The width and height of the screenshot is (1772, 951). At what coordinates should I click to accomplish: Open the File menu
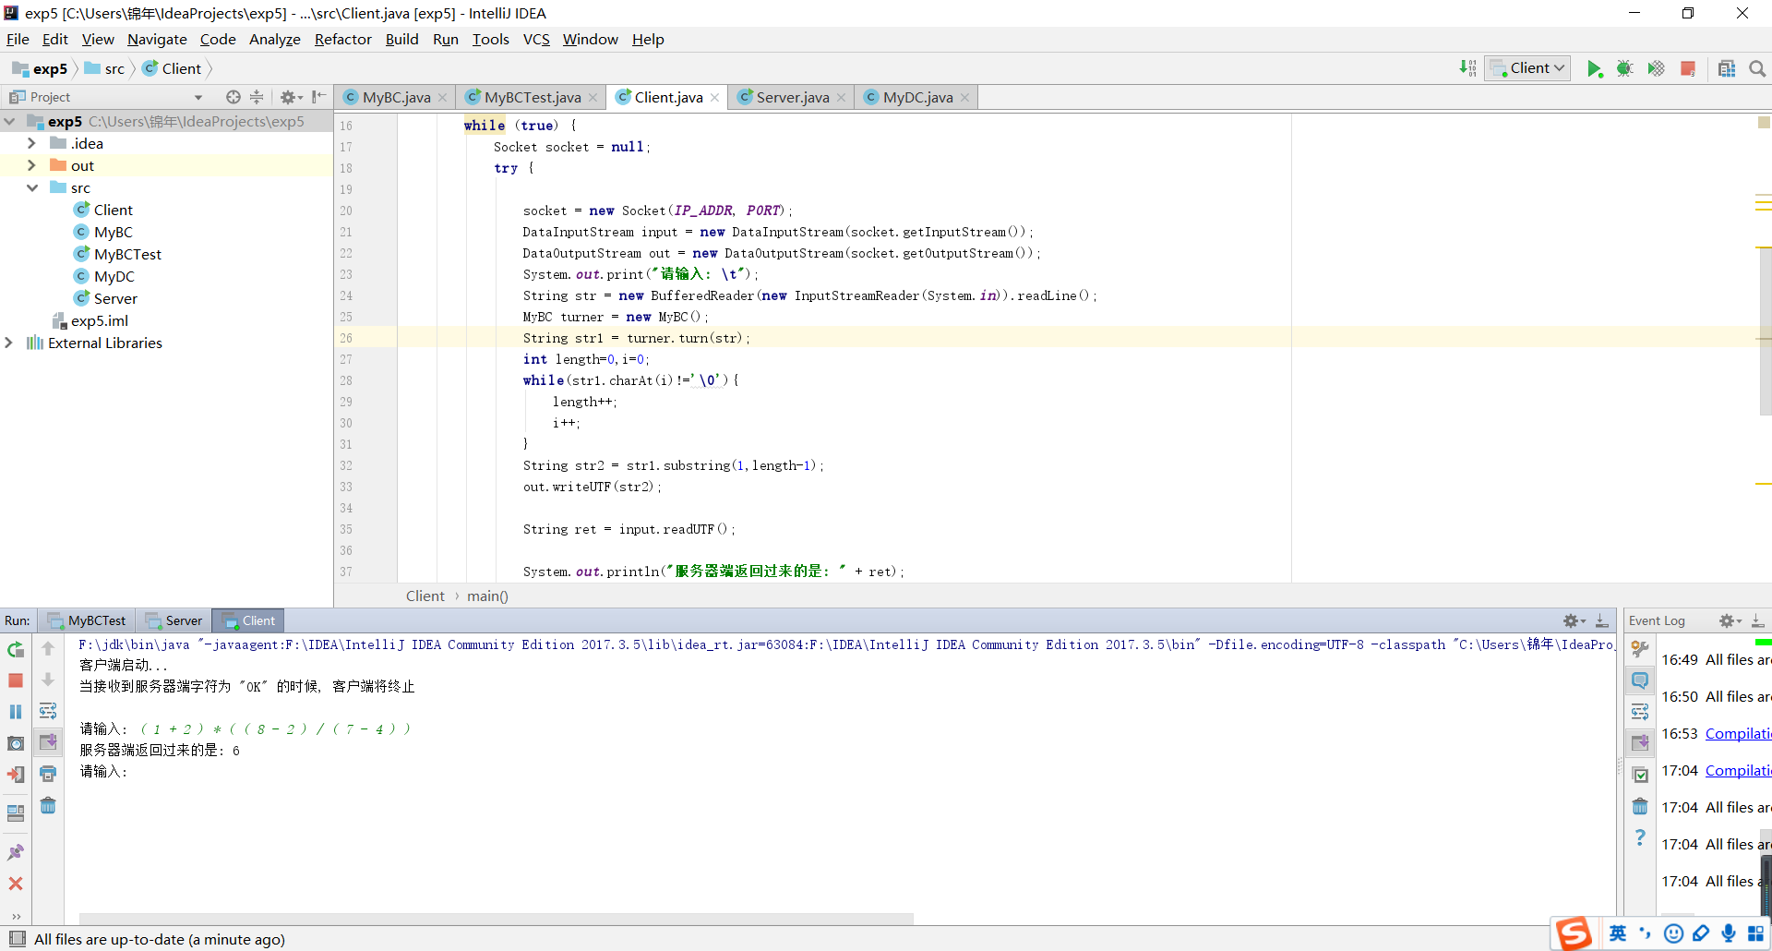click(18, 39)
